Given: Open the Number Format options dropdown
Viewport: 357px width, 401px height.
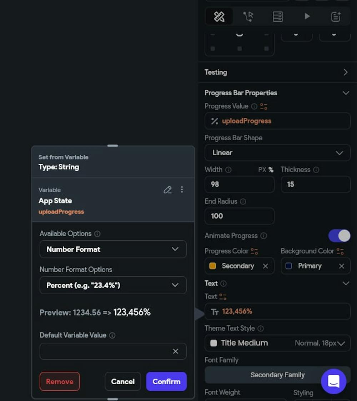Looking at the screenshot, I should click(113, 249).
